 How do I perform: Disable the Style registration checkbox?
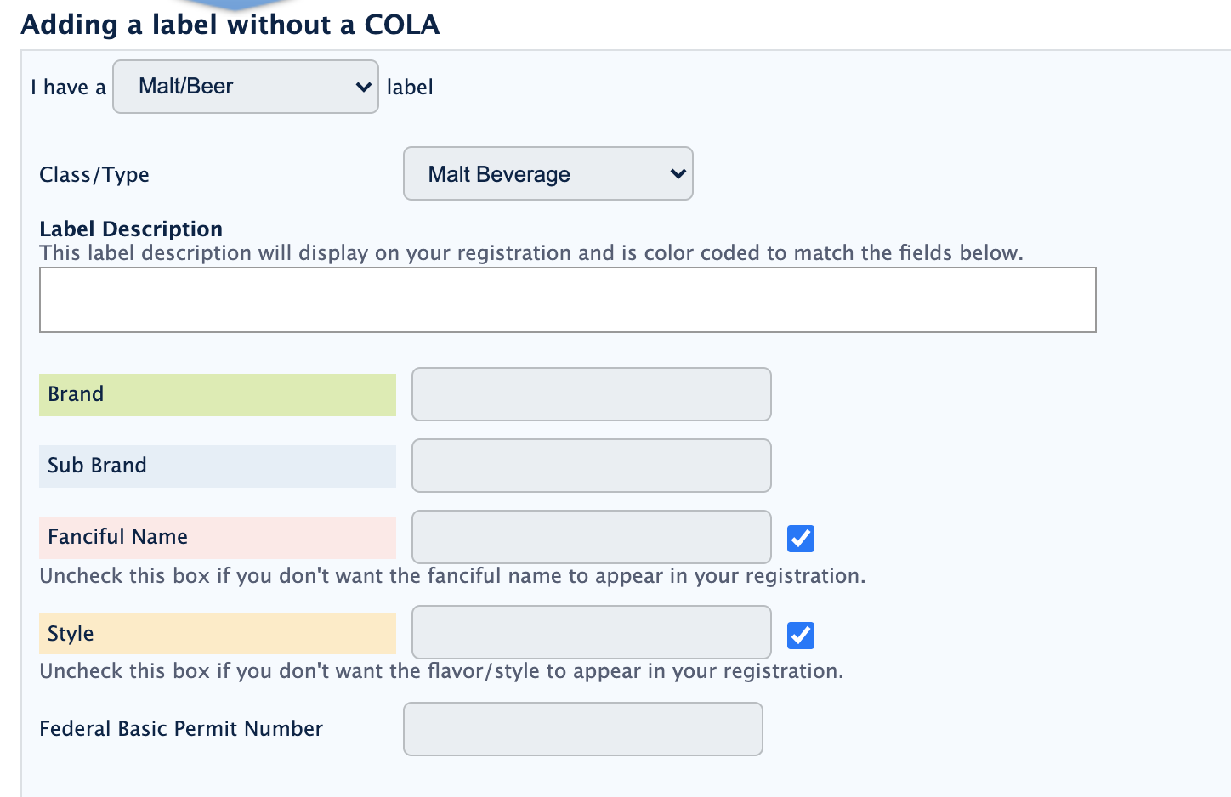(801, 635)
